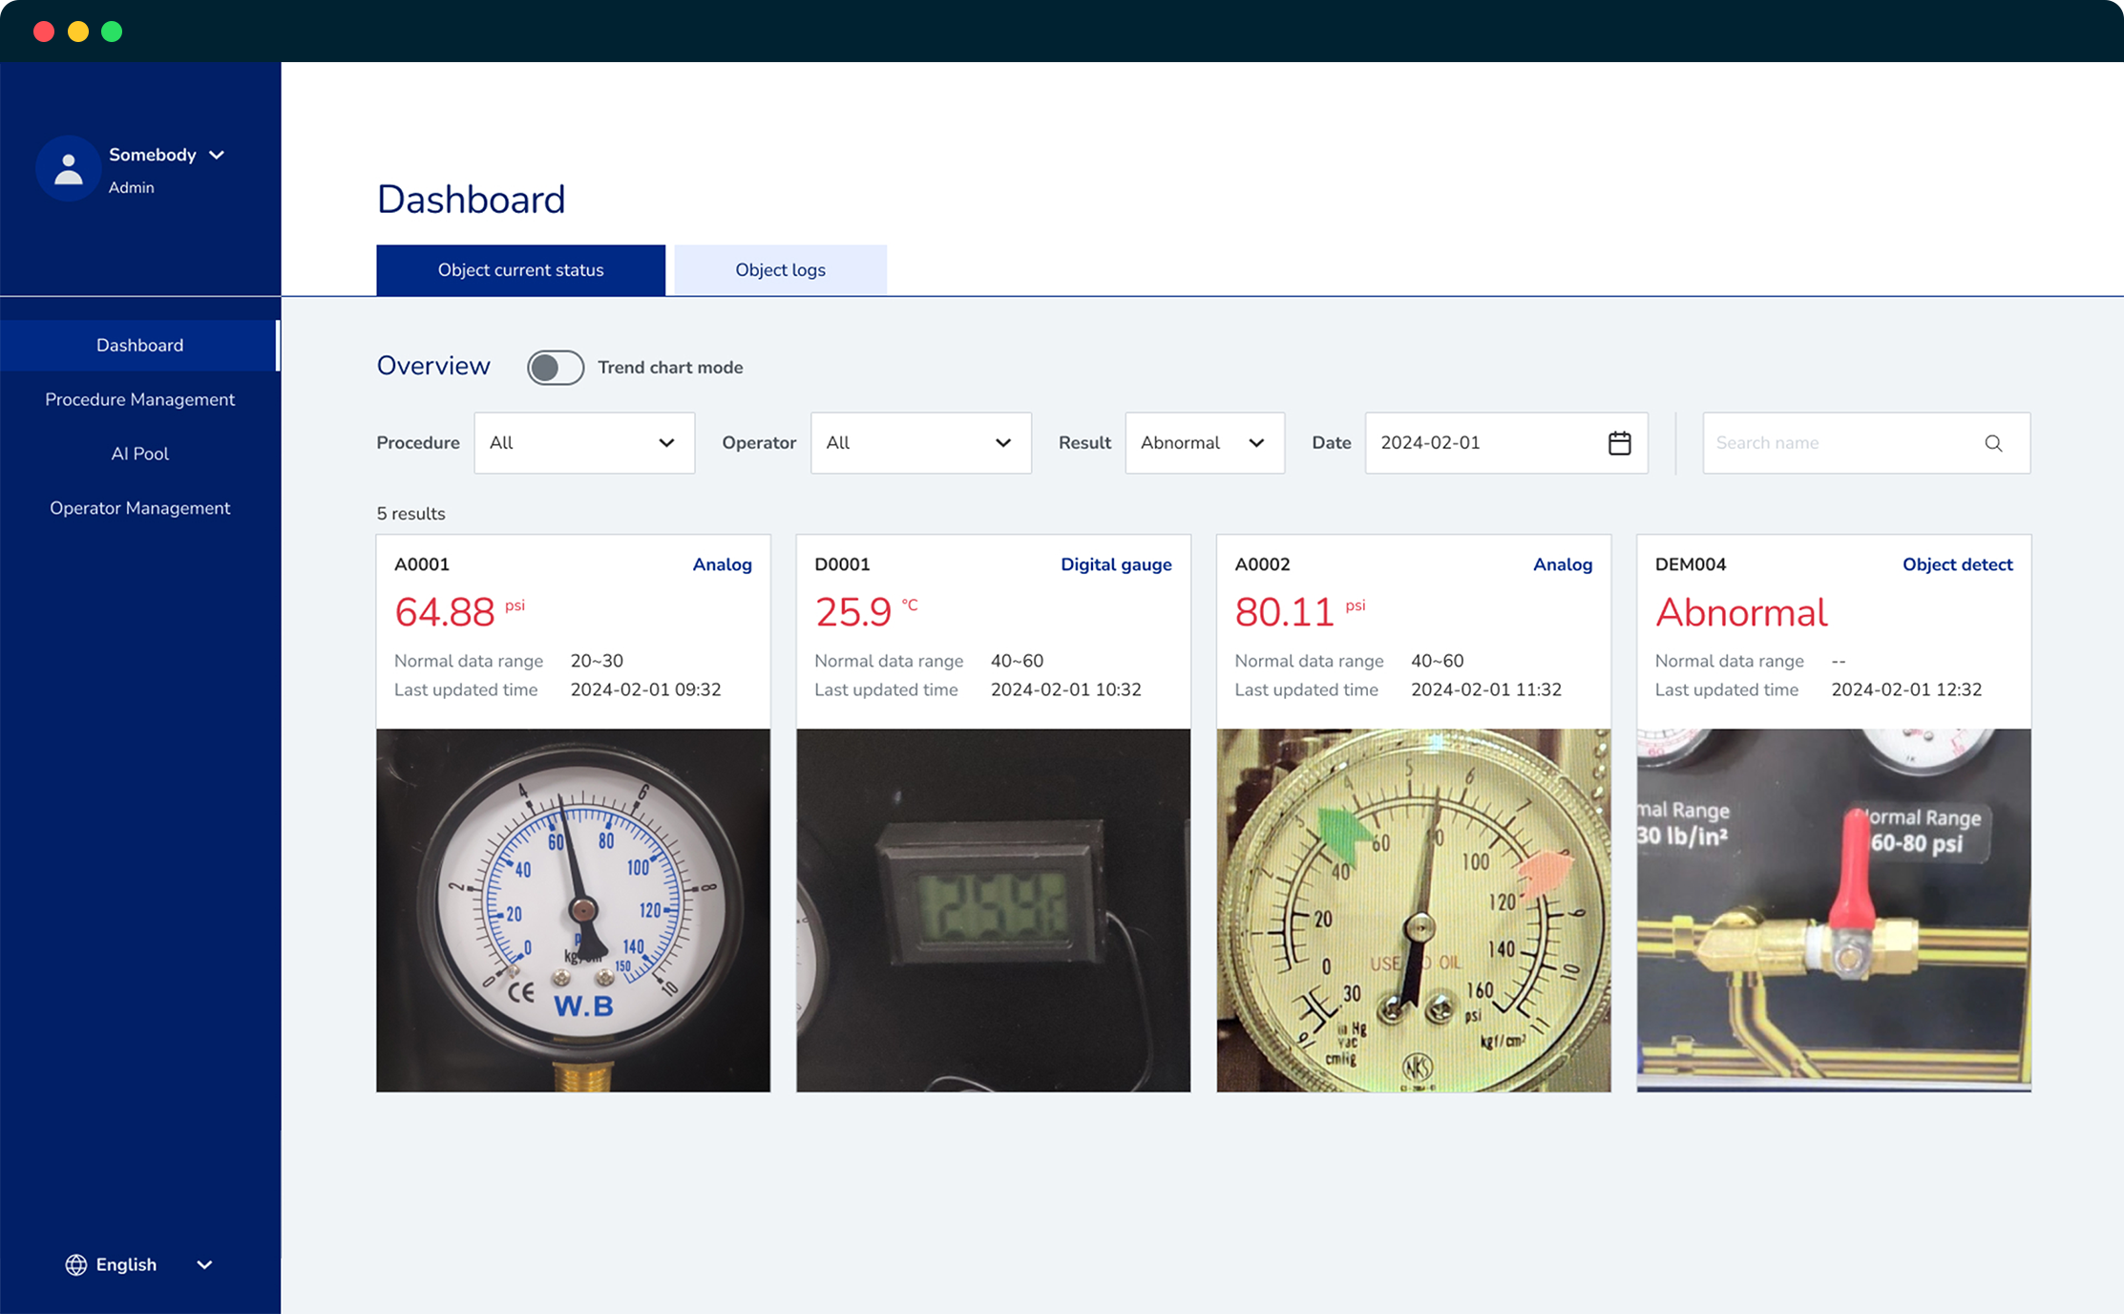
Task: Select the Object current status tab
Action: [520, 269]
